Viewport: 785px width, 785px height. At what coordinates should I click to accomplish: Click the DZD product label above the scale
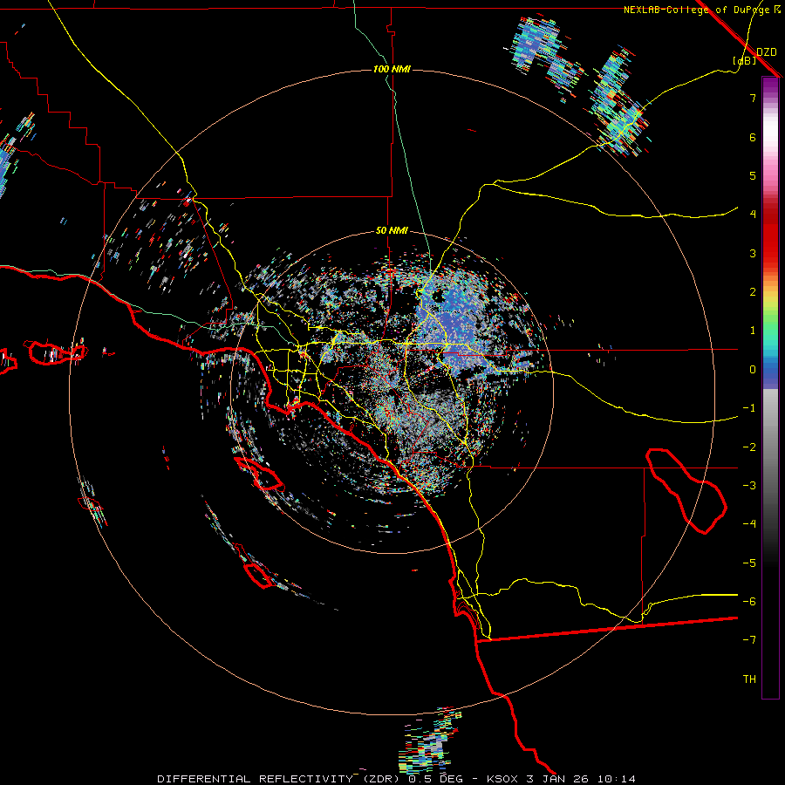(767, 52)
